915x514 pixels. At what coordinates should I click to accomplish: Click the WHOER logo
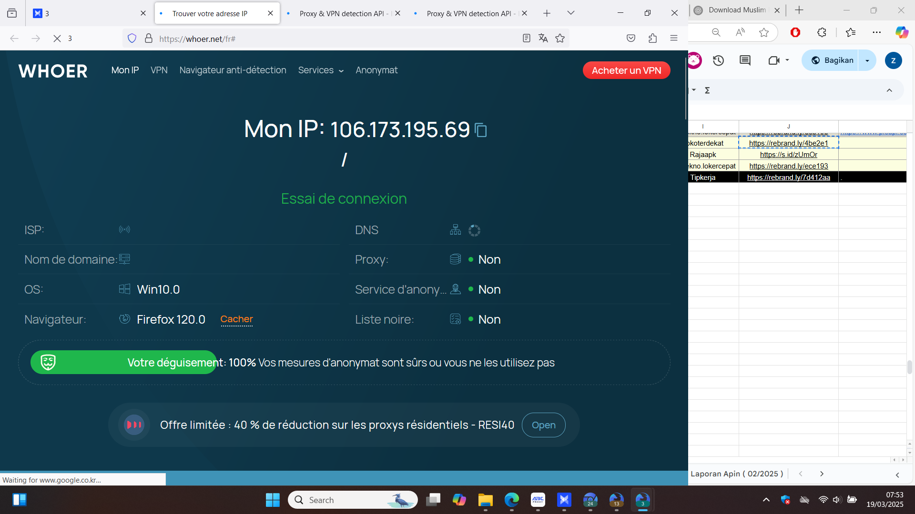[x=53, y=71]
